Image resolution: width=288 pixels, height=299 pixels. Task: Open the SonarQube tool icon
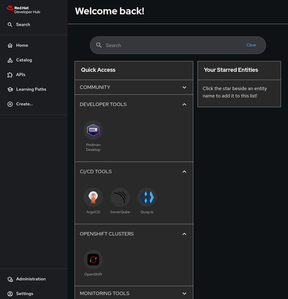(120, 197)
